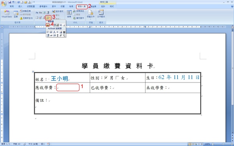Expand the undo history dropdown arrow
Viewport: 234px width, 146px height.
16,2
